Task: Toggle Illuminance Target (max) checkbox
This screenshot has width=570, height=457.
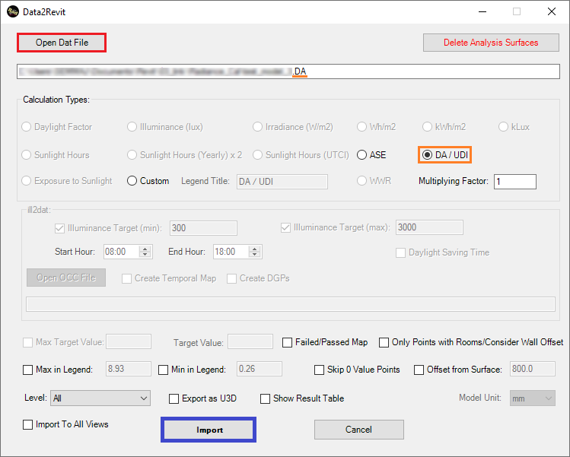Action: coord(285,228)
